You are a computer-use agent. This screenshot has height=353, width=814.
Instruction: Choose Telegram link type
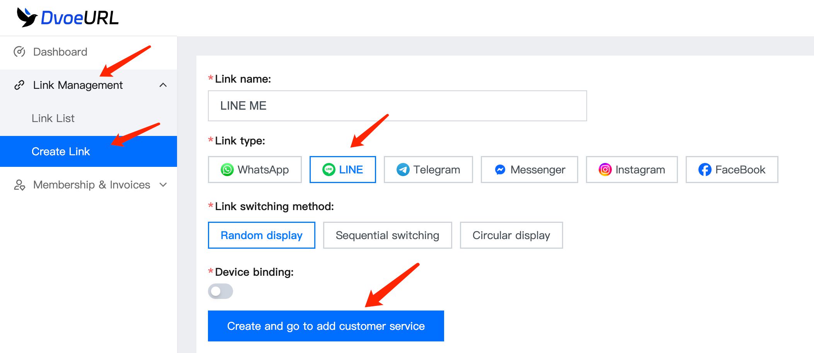pyautogui.click(x=428, y=170)
